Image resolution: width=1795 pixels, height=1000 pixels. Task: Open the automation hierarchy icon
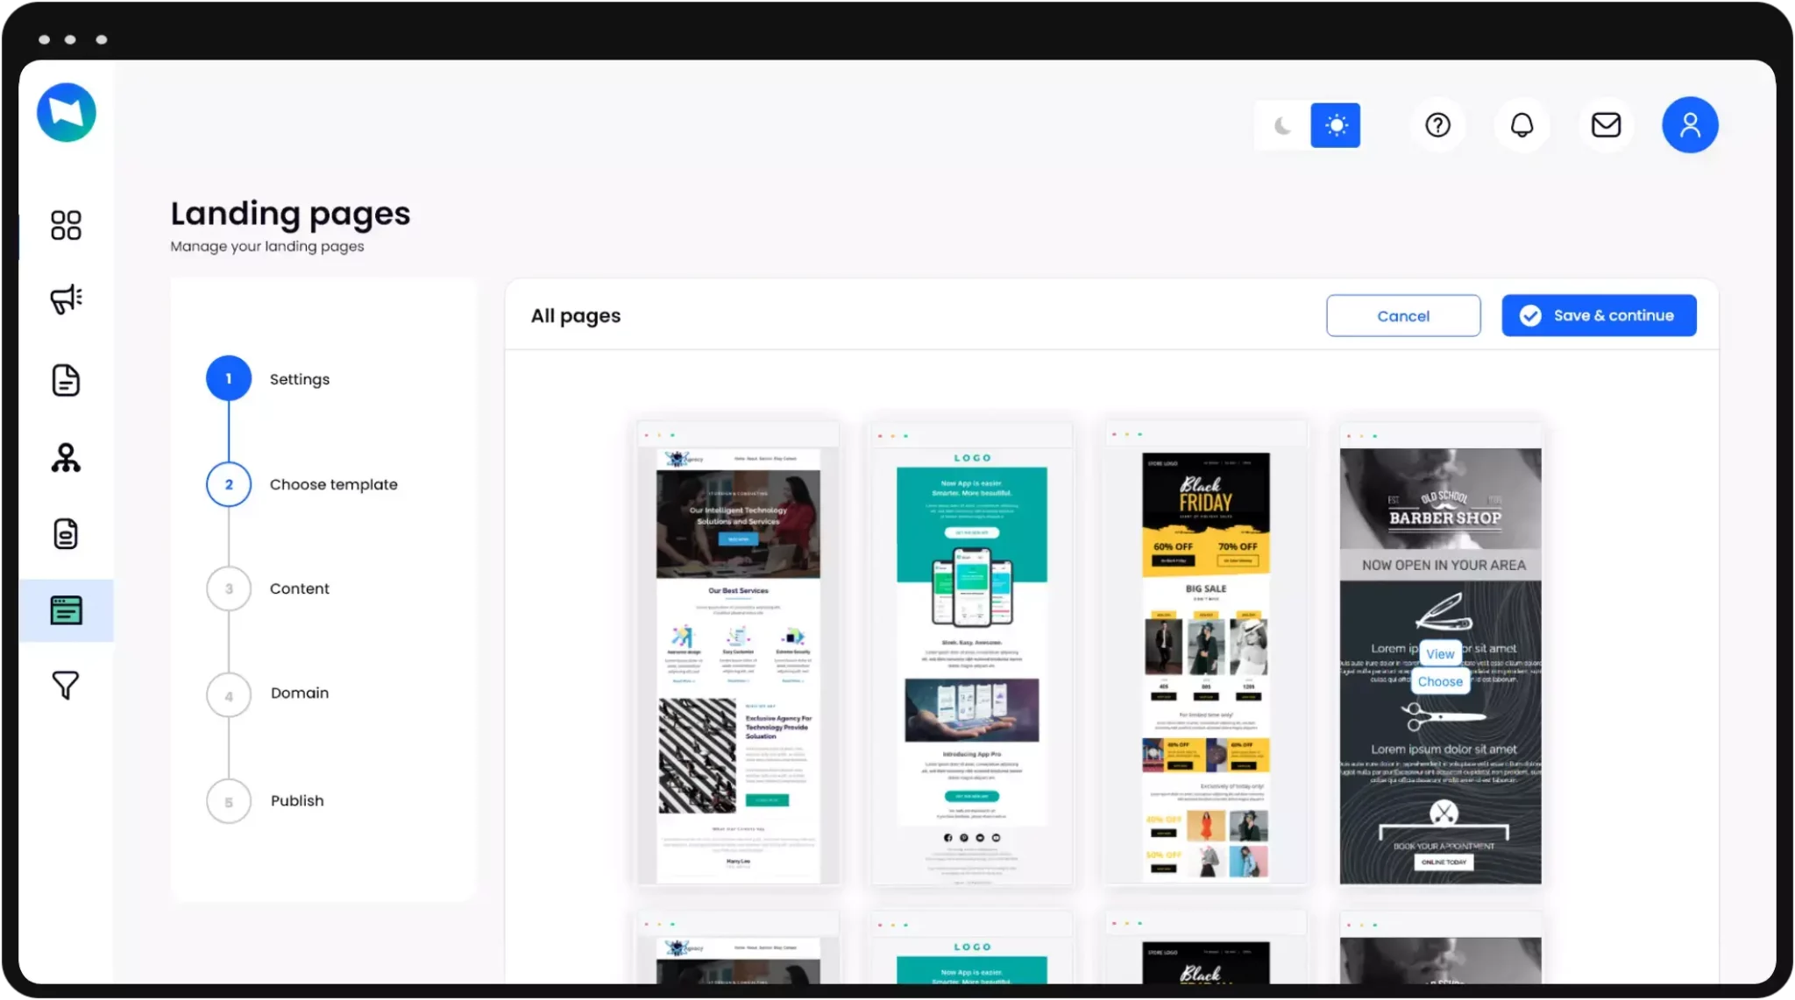(66, 457)
